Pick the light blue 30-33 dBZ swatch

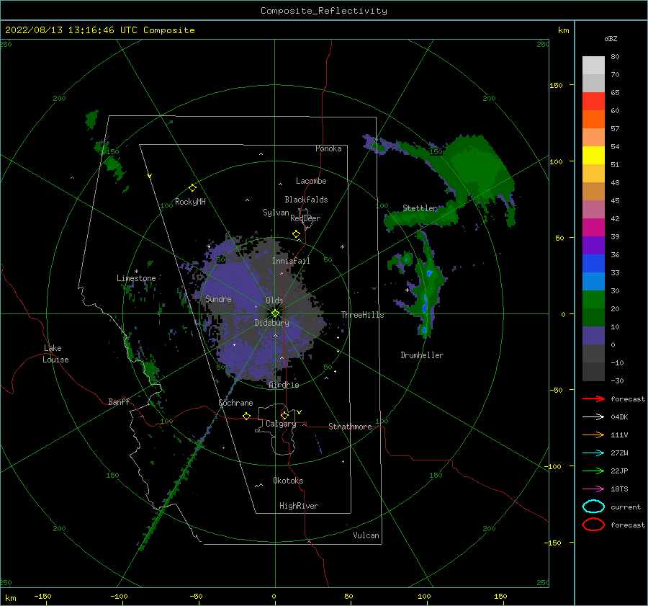point(593,282)
